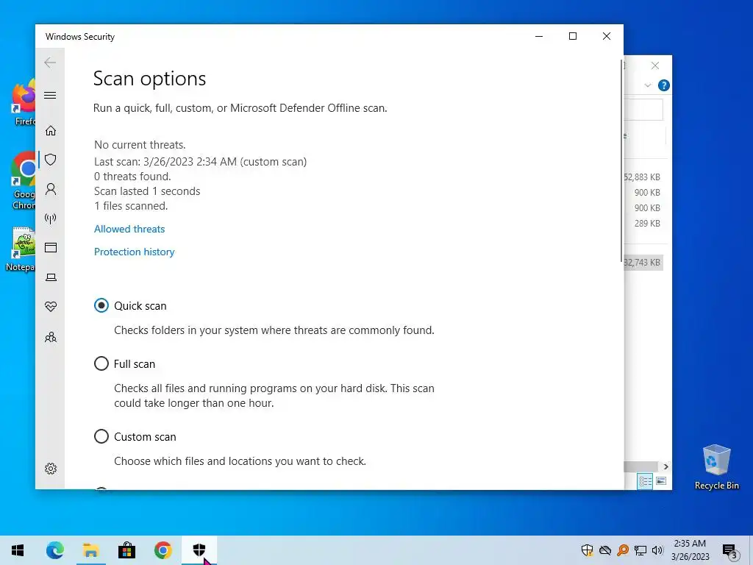Open the Recycle Bin desktop icon
The image size is (753, 565).
(x=716, y=467)
